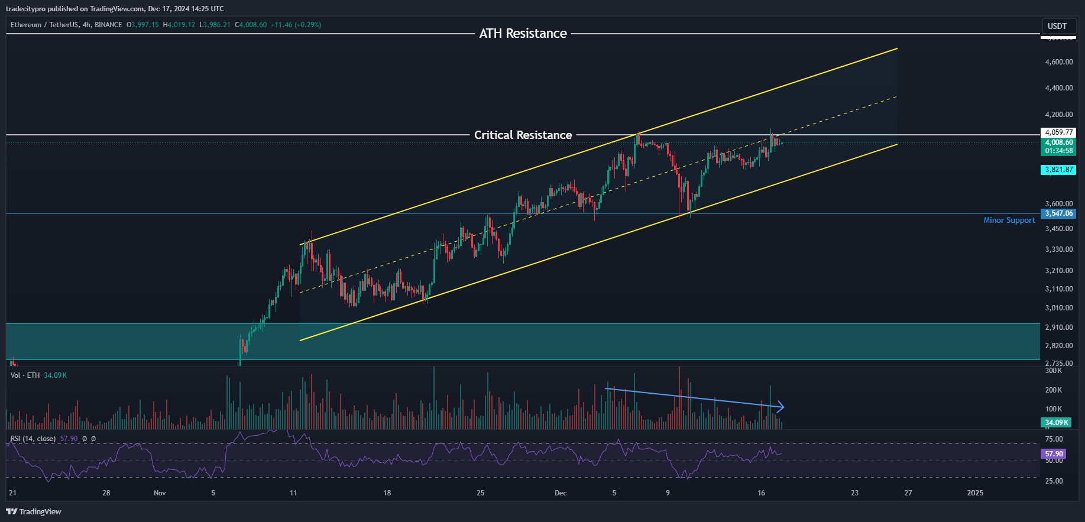Click the 3,821.87 cyan price tag
Viewport: 1085px width, 522px height.
1058,170
